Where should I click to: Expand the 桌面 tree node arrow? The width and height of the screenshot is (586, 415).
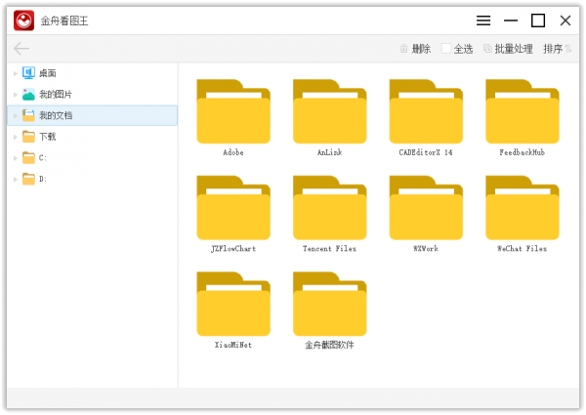tap(15, 73)
